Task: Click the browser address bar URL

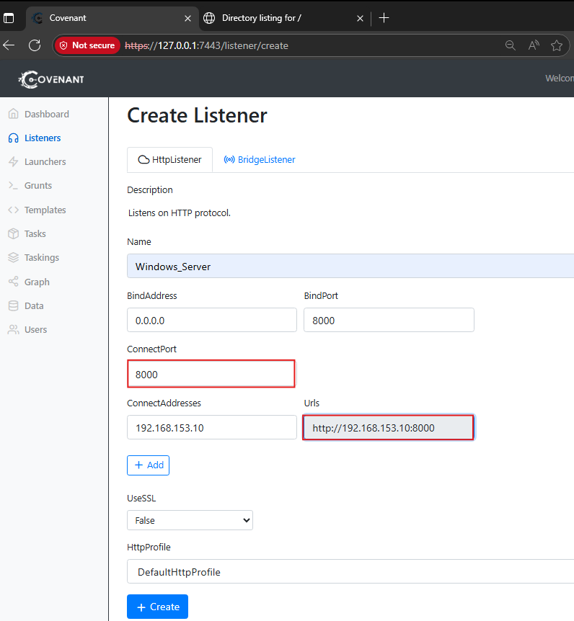Action: (206, 45)
